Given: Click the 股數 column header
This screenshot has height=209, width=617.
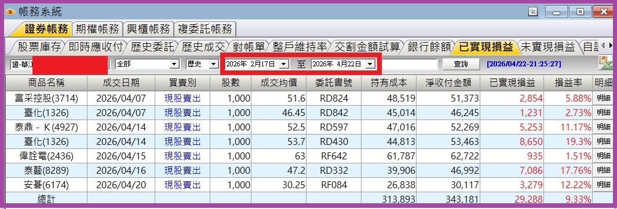Looking at the screenshot, I should [x=231, y=83].
